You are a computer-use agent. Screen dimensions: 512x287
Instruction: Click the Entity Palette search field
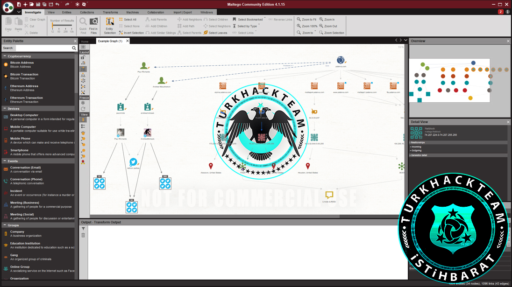click(x=43, y=48)
